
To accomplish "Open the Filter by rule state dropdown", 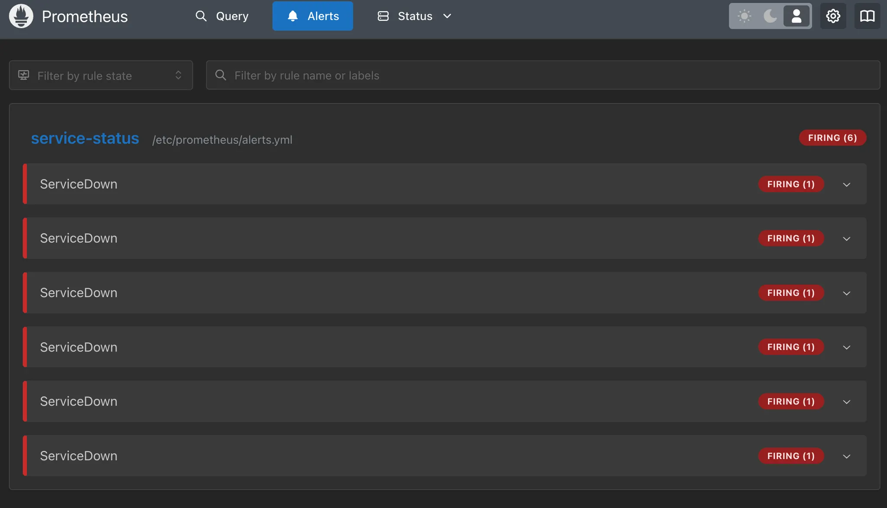I will 101,75.
